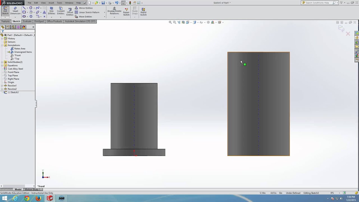Select the Point sketch tool
The height and width of the screenshot is (202, 359).
tap(44, 17)
